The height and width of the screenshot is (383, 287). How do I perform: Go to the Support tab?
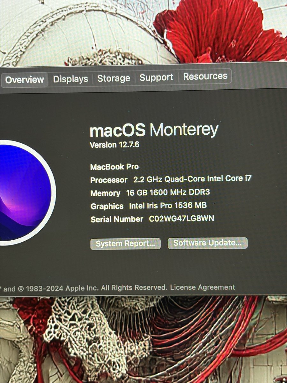click(x=157, y=77)
